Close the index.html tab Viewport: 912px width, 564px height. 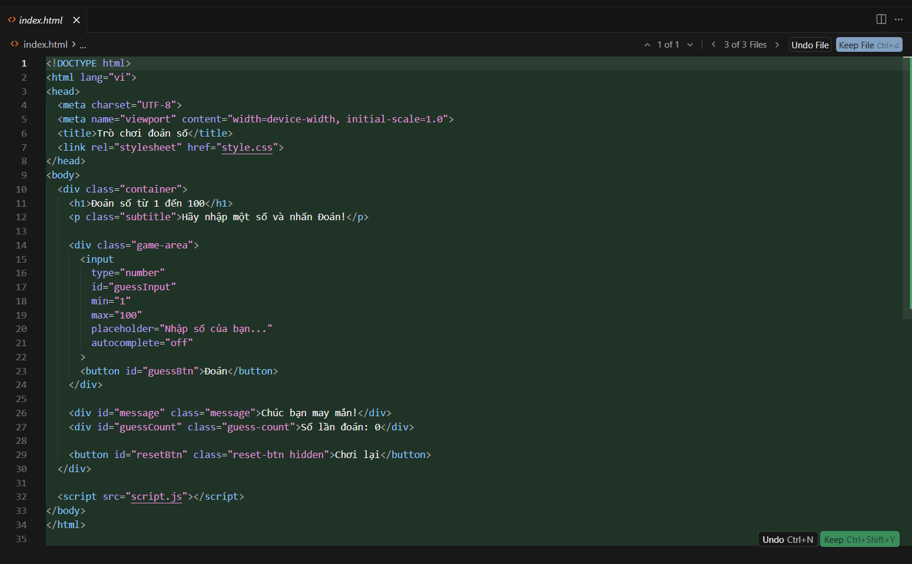77,20
